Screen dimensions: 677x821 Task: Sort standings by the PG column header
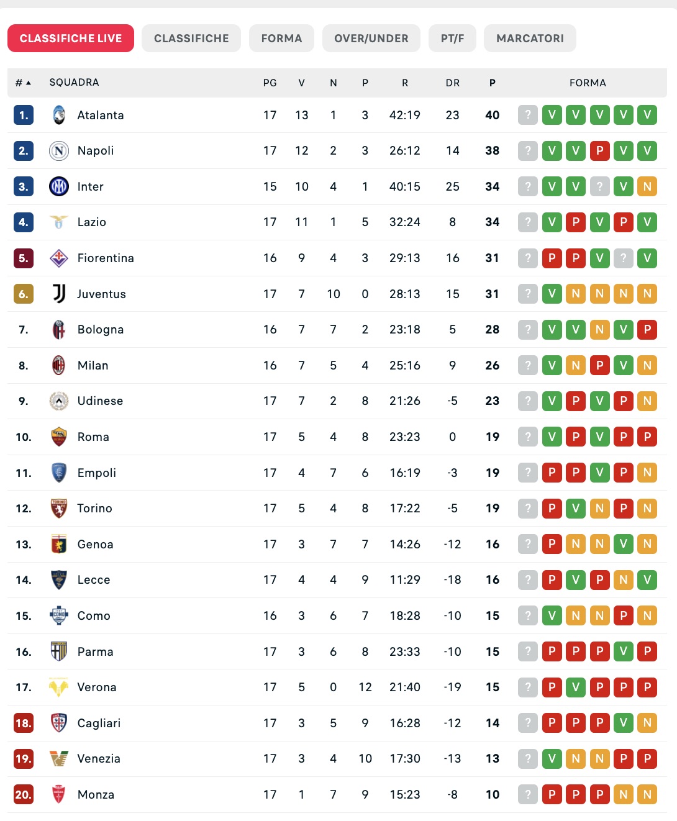click(270, 83)
